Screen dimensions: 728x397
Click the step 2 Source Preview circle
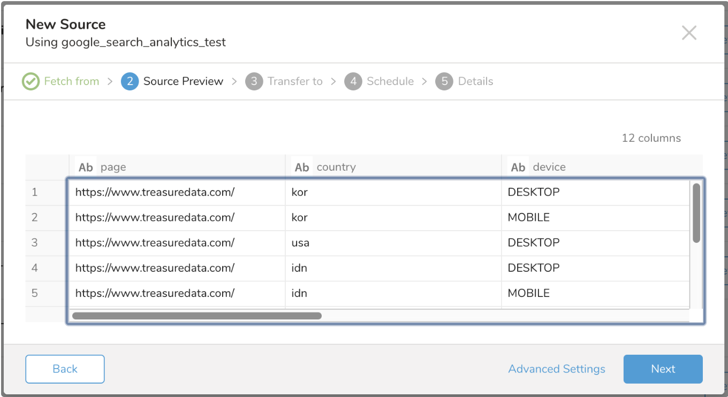click(x=130, y=81)
